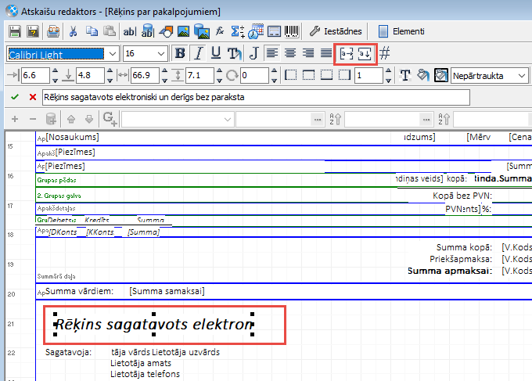Click the Save report icon
Image resolution: width=532 pixels, height=381 pixels.
[15, 31]
